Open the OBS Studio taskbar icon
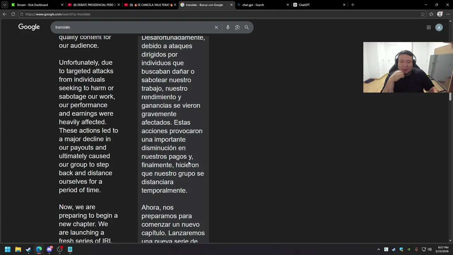The image size is (453, 255). [x=60, y=249]
